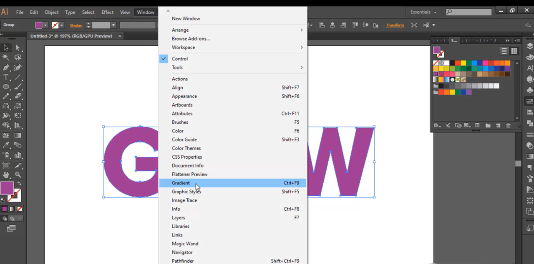
Task: Click horizontal align center icon
Action: pyautogui.click(x=332, y=25)
